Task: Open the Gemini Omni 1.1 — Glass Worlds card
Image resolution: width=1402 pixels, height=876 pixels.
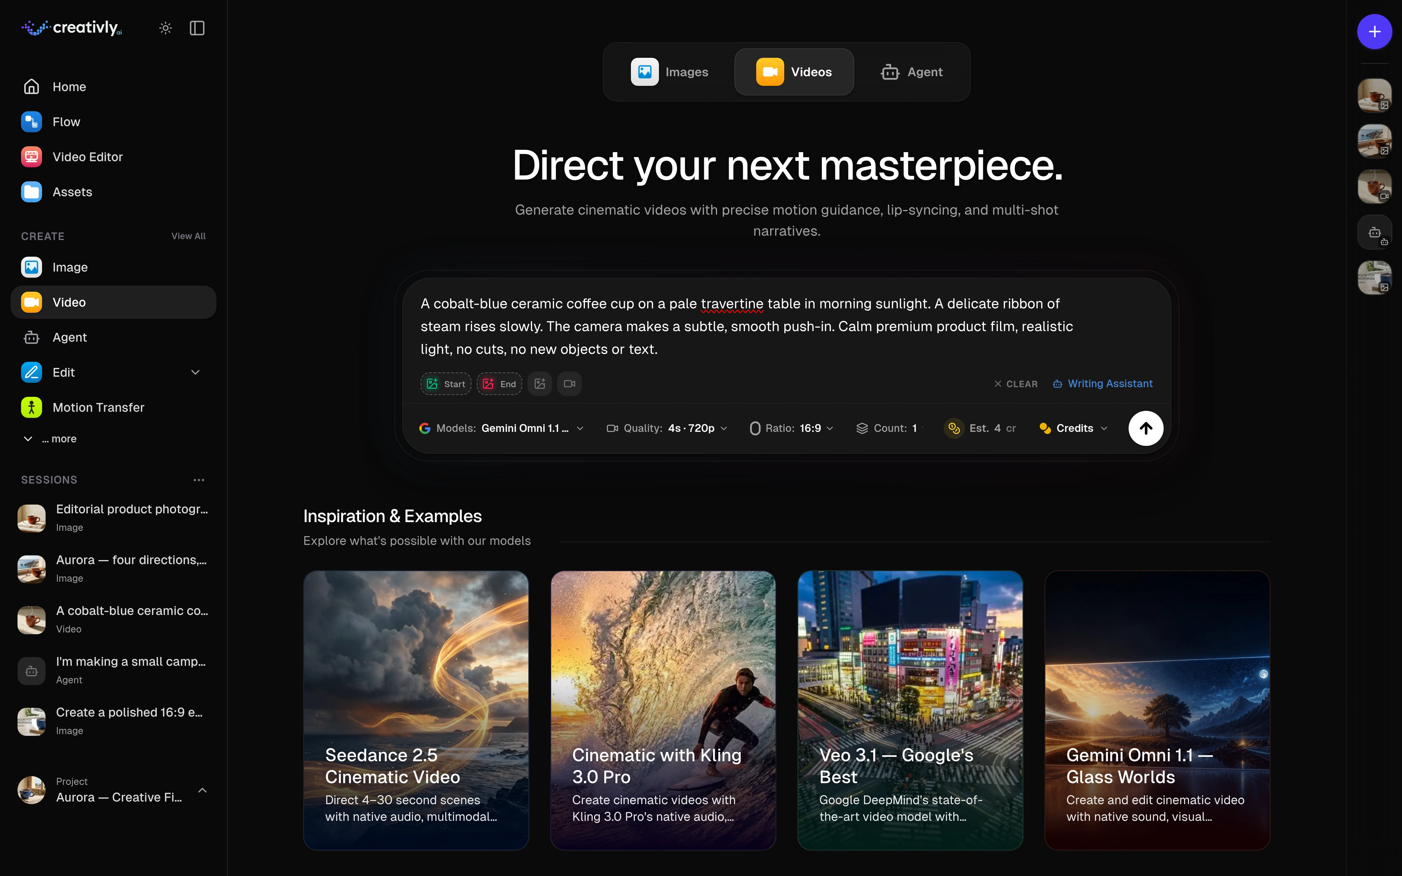Action: coord(1157,710)
